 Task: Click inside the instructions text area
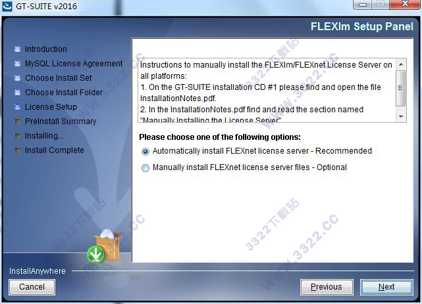(267, 91)
